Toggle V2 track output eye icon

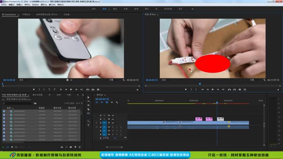[x=113, y=119]
